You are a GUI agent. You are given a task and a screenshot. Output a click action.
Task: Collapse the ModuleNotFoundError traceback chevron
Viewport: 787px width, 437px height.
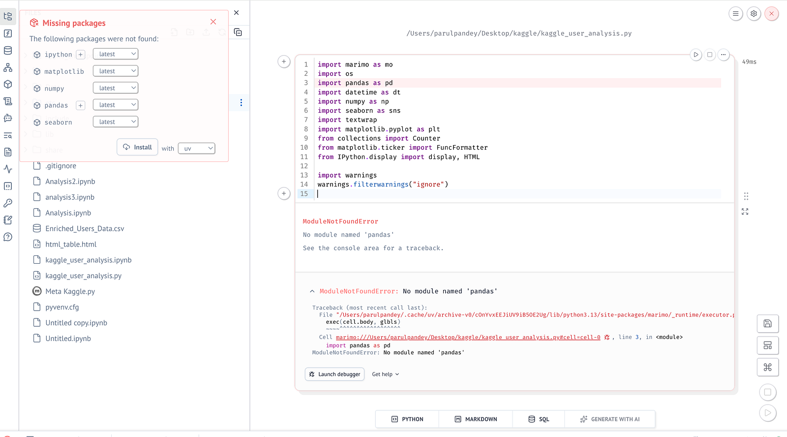pos(312,291)
